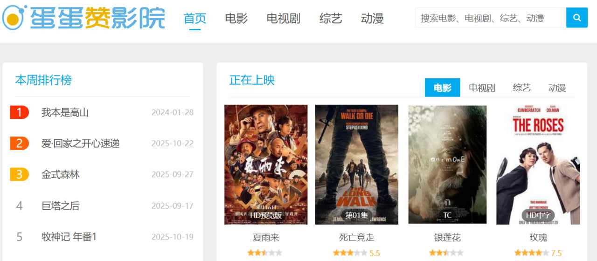Open the 死亡竞走 Long Walk poster
597x261 pixels.
pyautogui.click(x=356, y=165)
